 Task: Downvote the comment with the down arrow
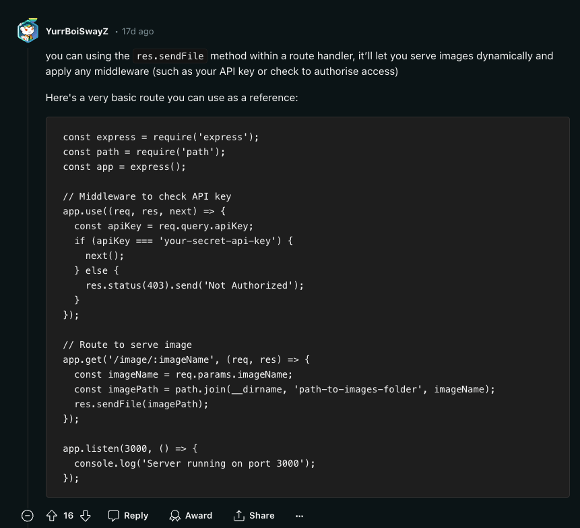86,515
